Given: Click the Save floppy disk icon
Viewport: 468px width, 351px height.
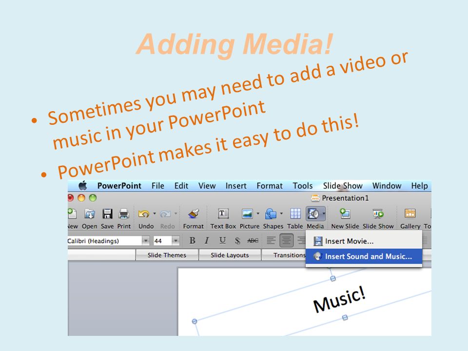Looking at the screenshot, I should click(x=107, y=214).
